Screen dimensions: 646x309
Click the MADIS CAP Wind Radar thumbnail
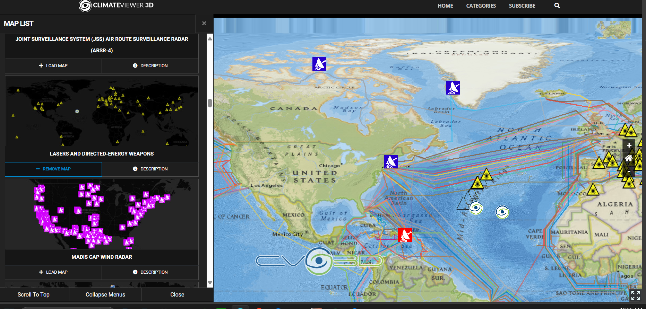pyautogui.click(x=102, y=214)
